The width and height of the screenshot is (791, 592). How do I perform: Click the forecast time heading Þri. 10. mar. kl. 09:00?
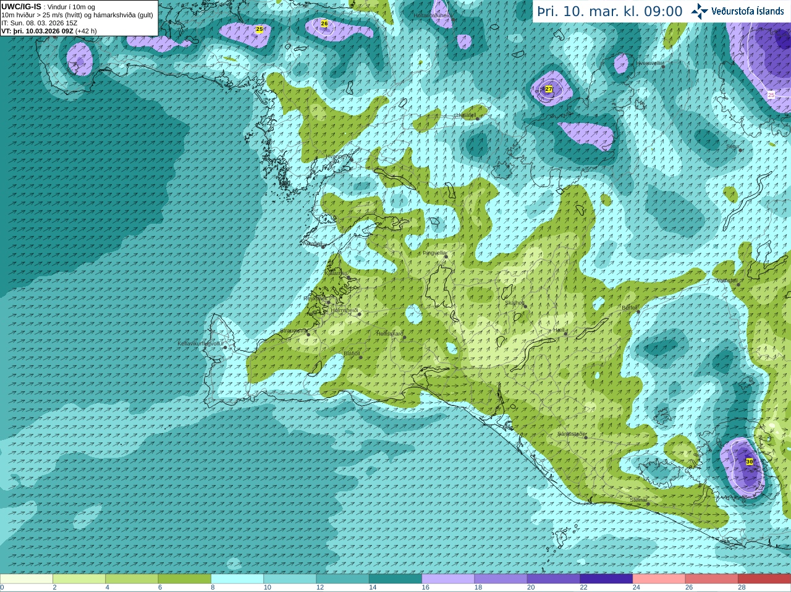coord(610,12)
